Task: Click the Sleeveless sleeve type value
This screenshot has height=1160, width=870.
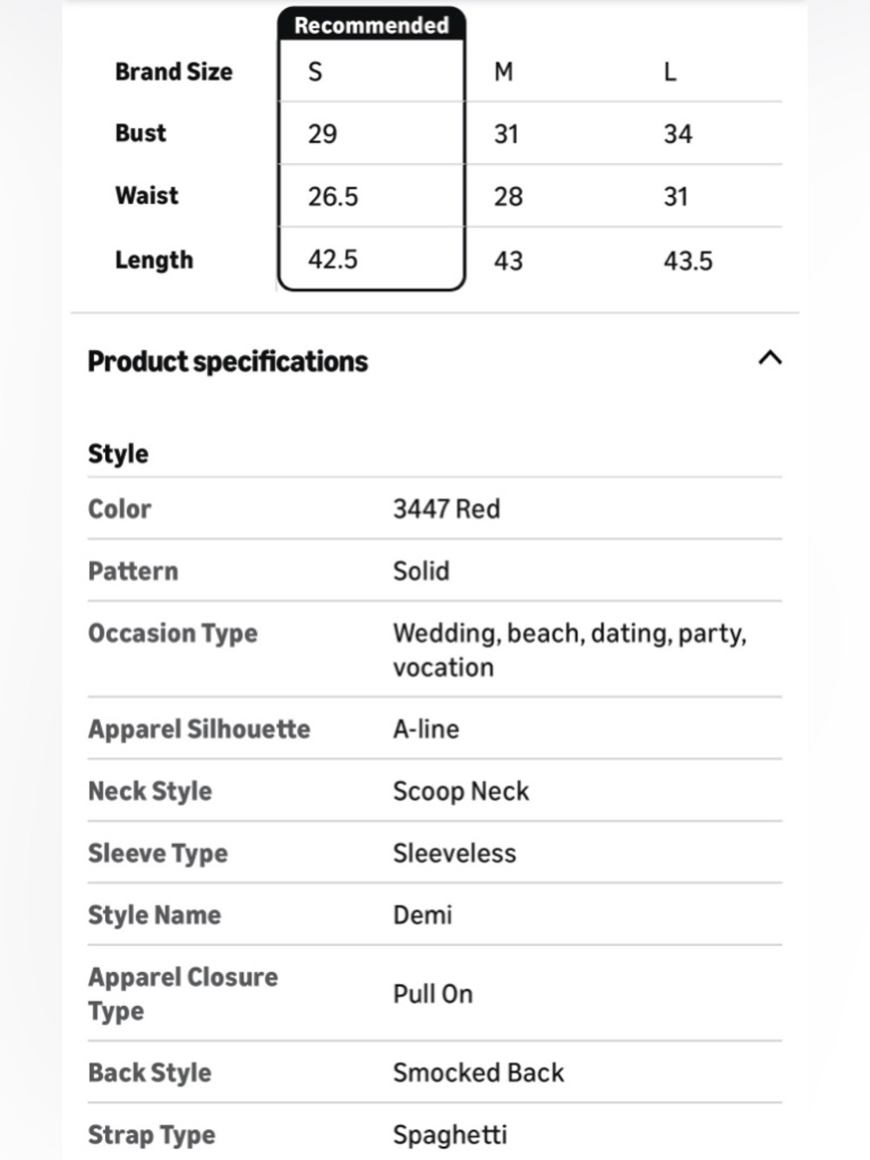Action: [x=454, y=853]
